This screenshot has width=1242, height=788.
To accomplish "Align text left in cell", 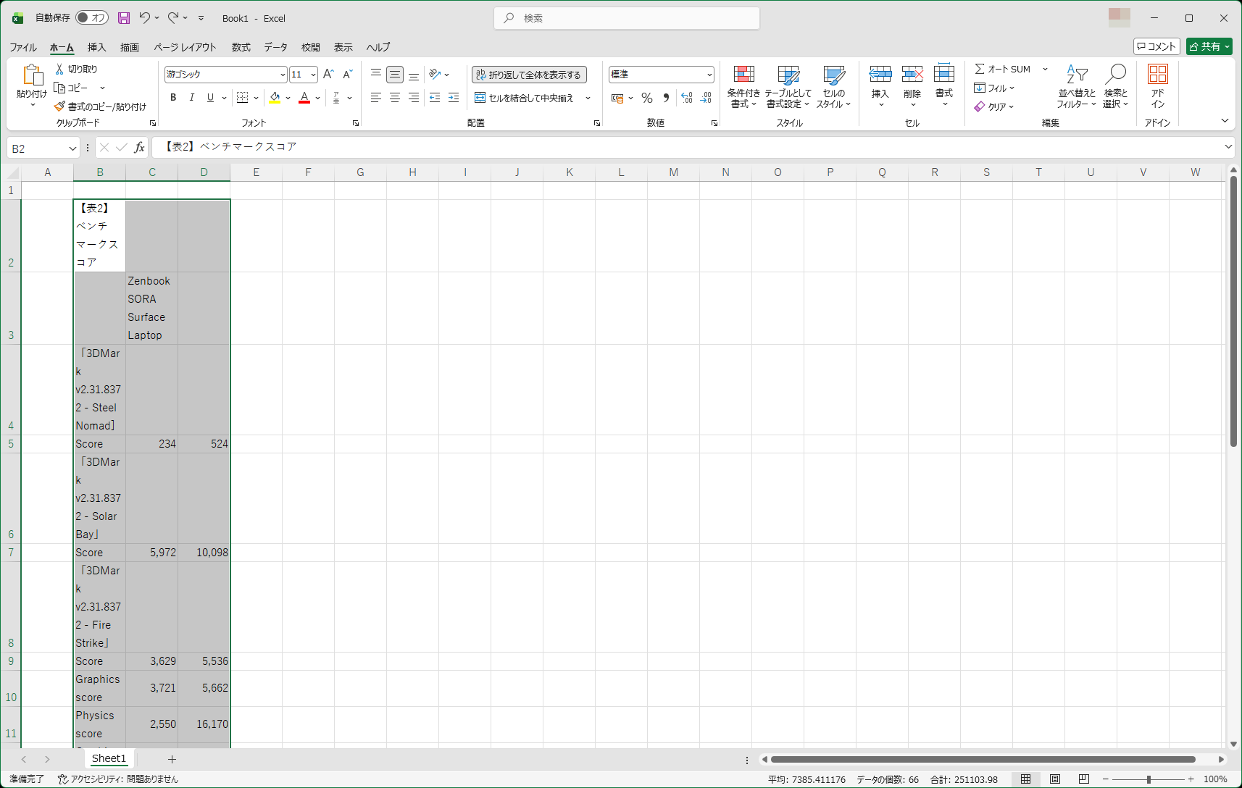I will (x=376, y=98).
